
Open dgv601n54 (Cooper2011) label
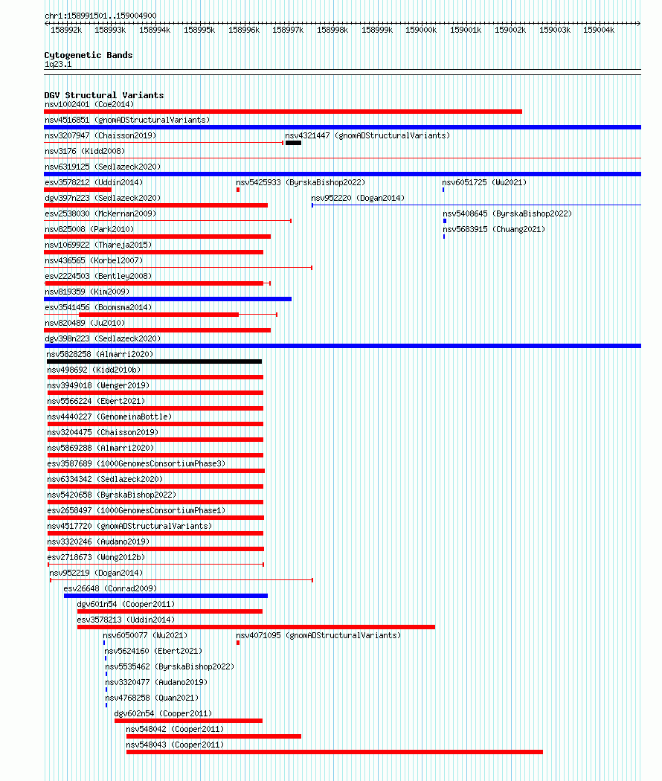126,604
